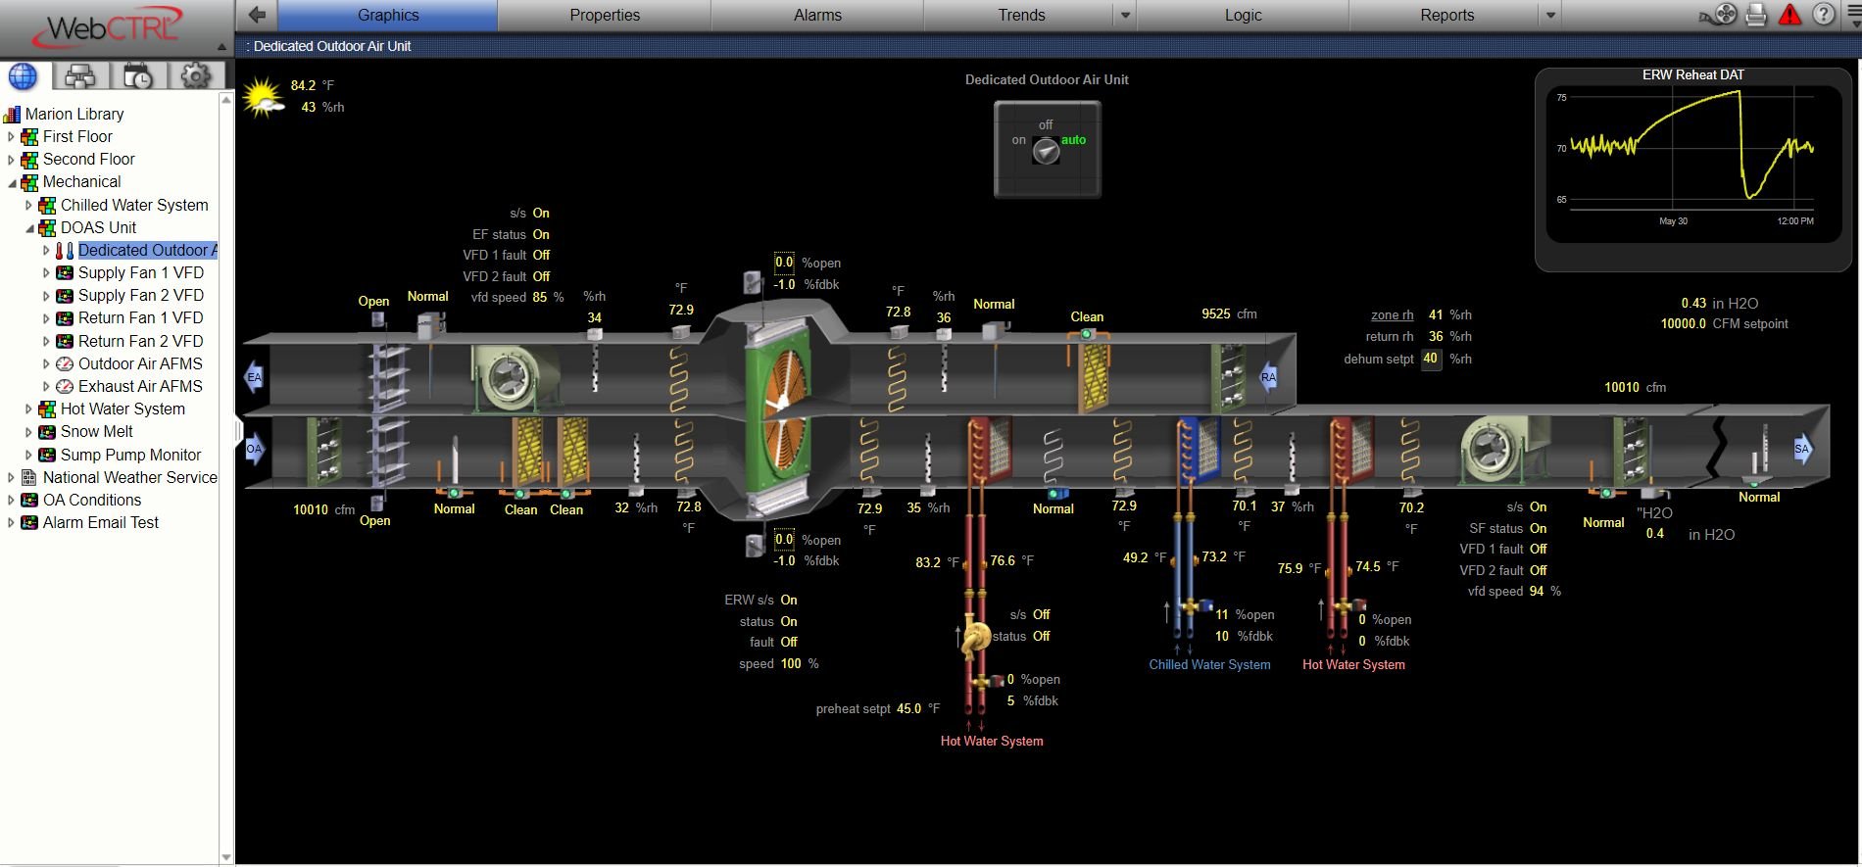Select the Geographic globe tree icon
This screenshot has width=1862, height=867.
point(23,76)
